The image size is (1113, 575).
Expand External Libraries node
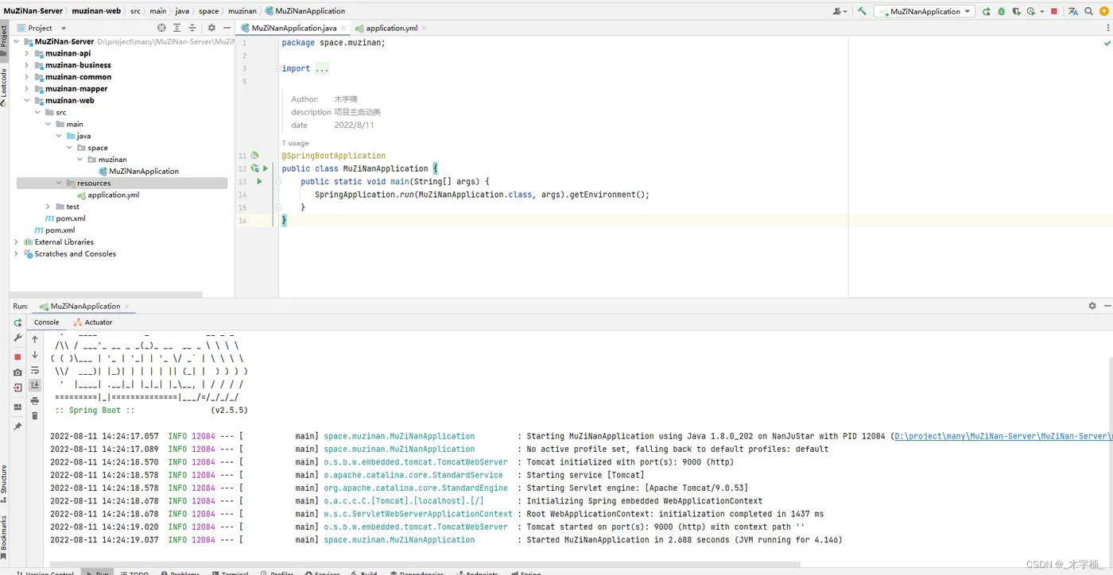16,242
